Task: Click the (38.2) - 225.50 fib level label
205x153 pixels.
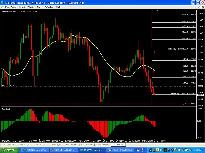Action: point(190,76)
